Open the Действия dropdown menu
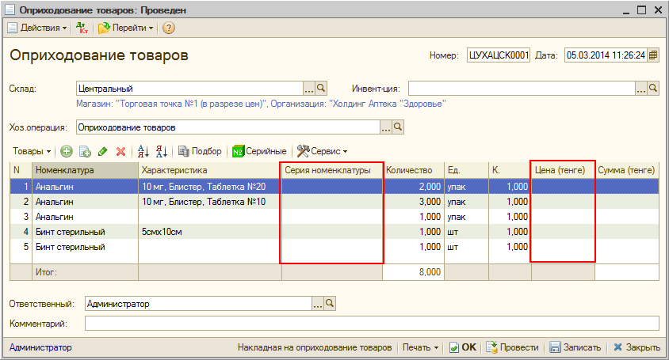The image size is (669, 360). tap(37, 28)
